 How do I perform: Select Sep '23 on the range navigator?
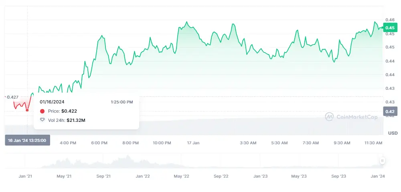[339, 176]
